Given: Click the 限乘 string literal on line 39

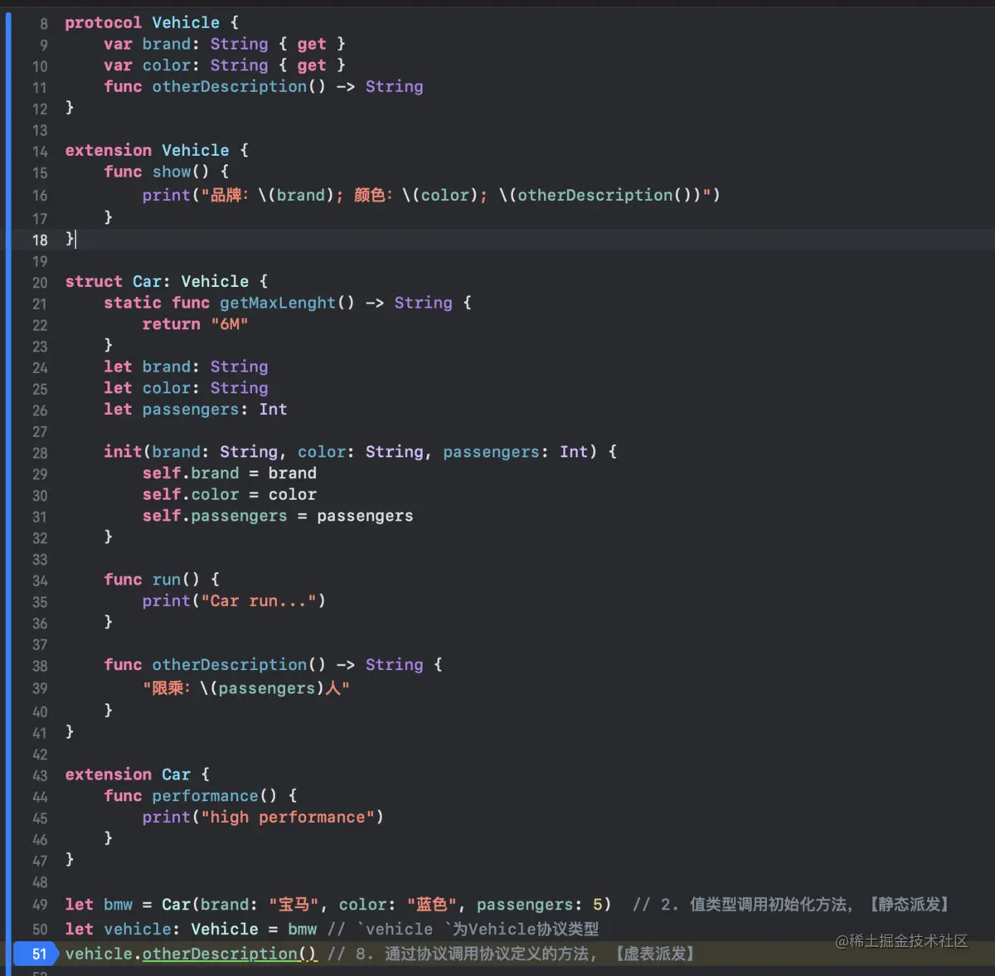Looking at the screenshot, I should pos(246,688).
